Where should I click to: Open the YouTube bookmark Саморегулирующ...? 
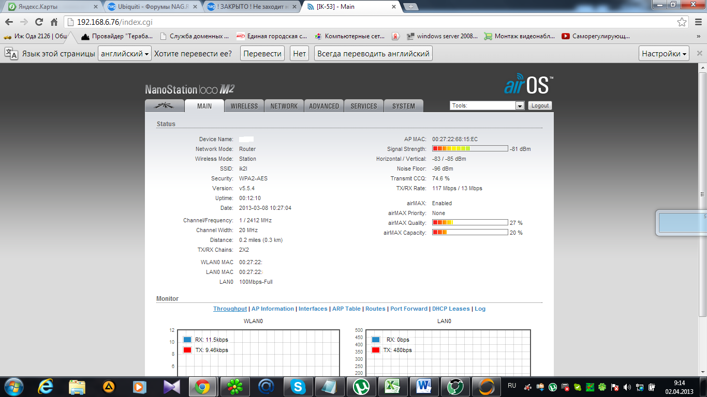[x=596, y=36]
